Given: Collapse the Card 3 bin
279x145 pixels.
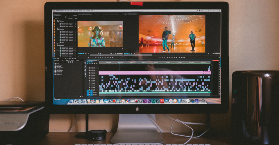Looking at the screenshot, I should click(56, 20).
